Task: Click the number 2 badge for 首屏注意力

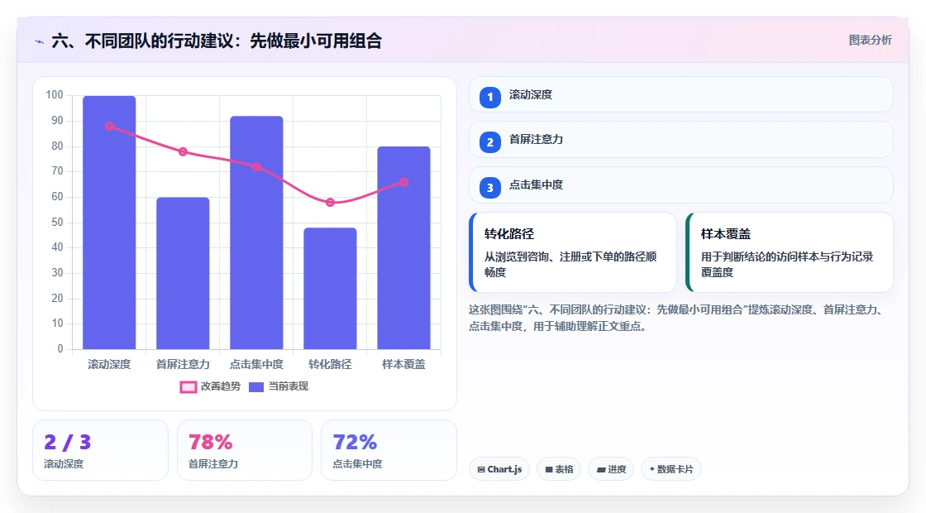Action: tap(489, 142)
